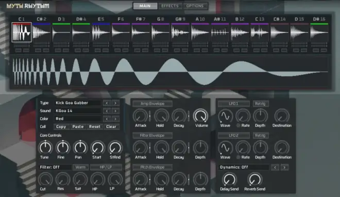This screenshot has width=340, height=197.
Task: Click the filter Cut knob
Action: pyautogui.click(x=45, y=179)
